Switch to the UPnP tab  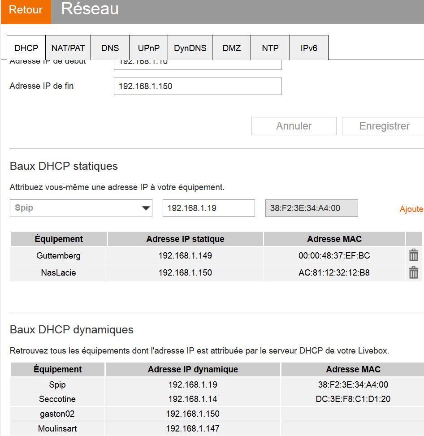[x=148, y=47]
